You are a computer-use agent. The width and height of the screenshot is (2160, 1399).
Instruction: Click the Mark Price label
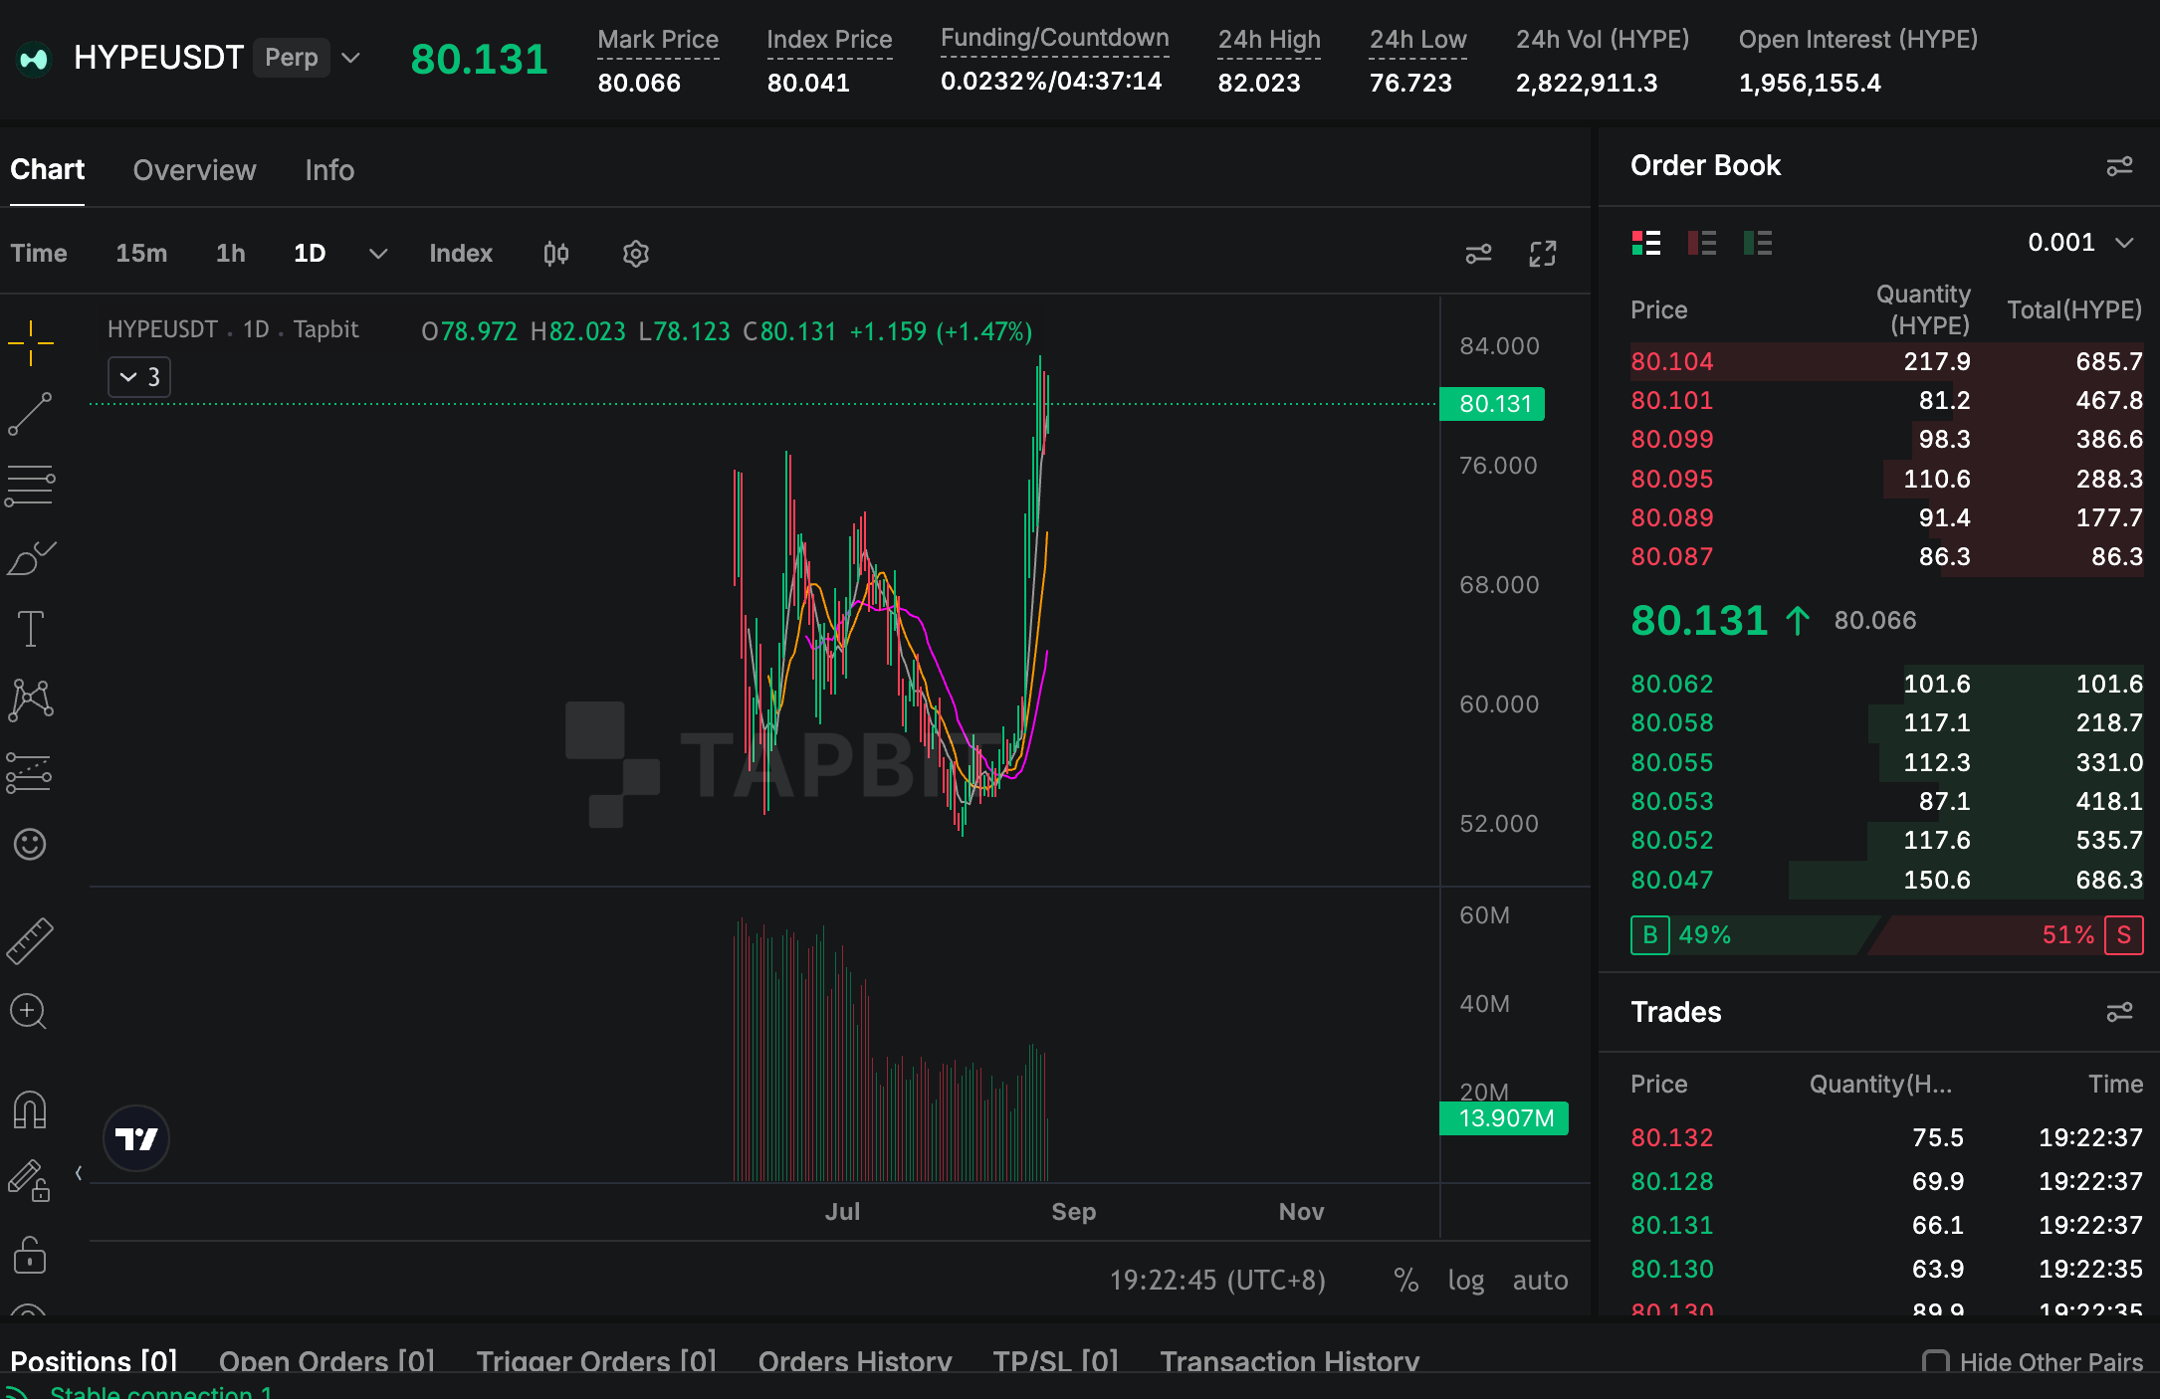point(658,40)
